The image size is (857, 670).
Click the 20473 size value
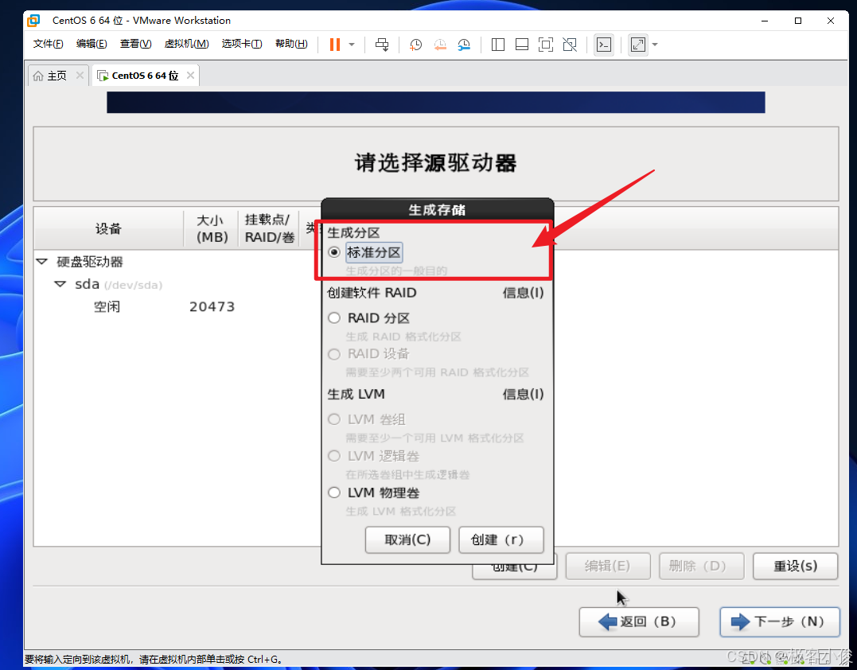pyautogui.click(x=212, y=307)
